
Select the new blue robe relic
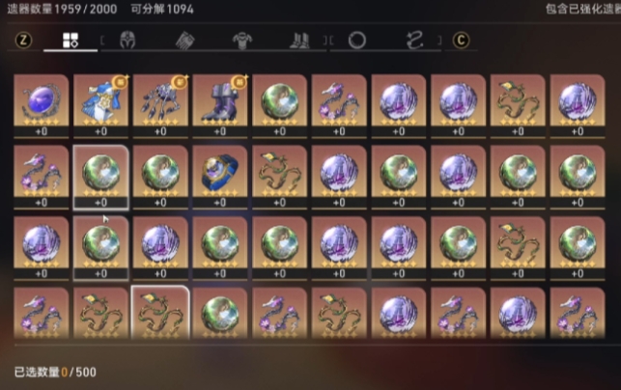pyautogui.click(x=100, y=106)
